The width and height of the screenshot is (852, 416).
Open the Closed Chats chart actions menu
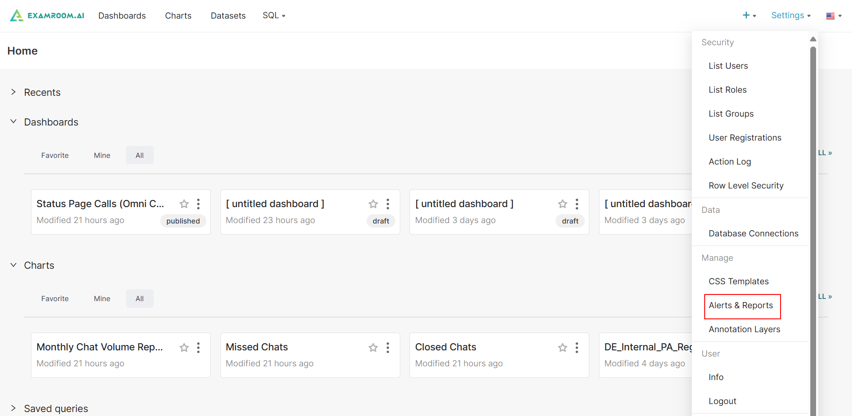click(x=577, y=348)
